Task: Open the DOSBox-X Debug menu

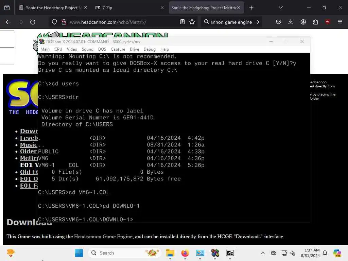Action: (x=150, y=49)
